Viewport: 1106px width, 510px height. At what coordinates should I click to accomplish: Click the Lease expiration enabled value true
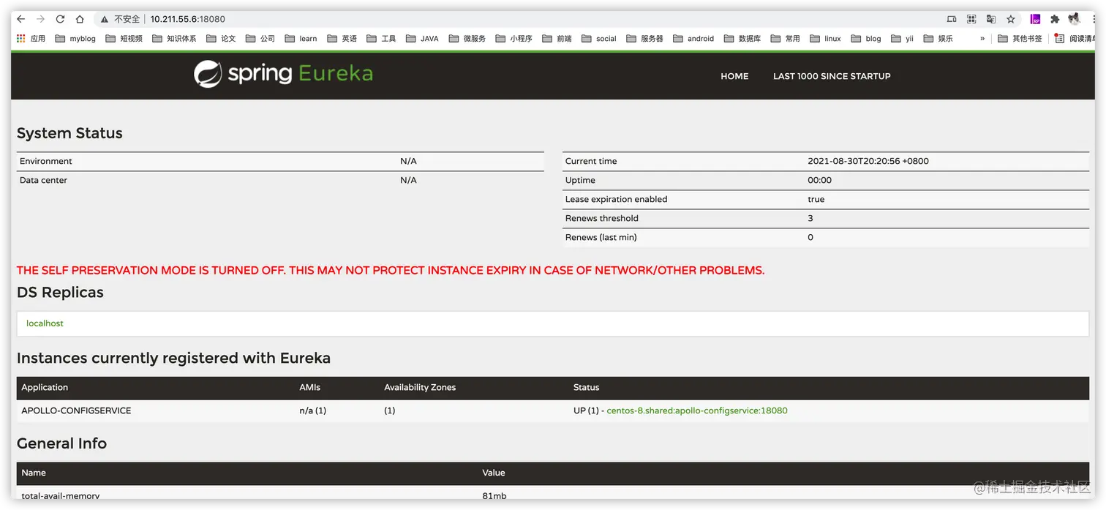tap(816, 199)
